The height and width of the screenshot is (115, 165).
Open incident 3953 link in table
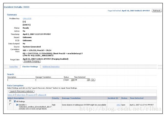(119, 105)
